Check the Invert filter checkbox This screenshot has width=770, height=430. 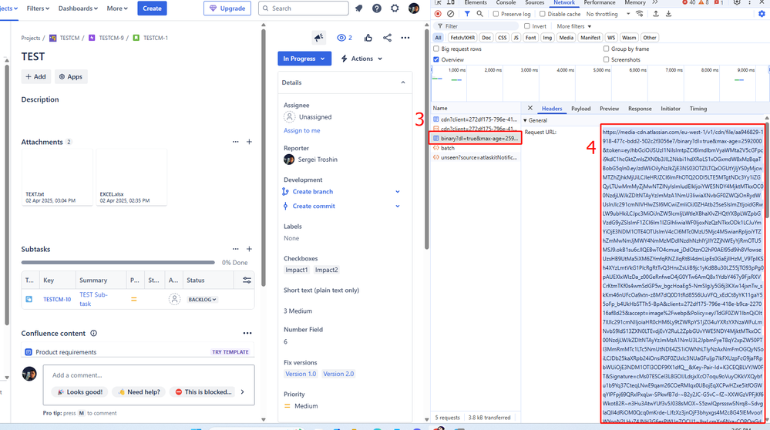click(x=527, y=26)
